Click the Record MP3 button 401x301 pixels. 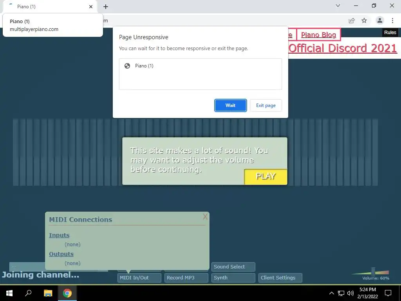[186, 278]
